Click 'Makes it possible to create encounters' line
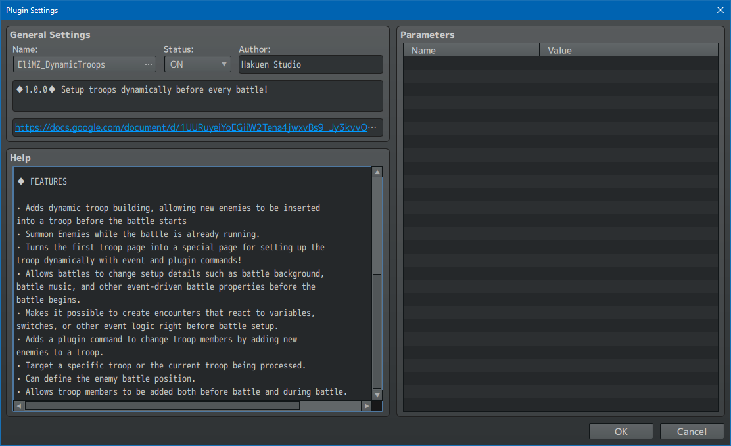731x446 pixels. click(166, 313)
